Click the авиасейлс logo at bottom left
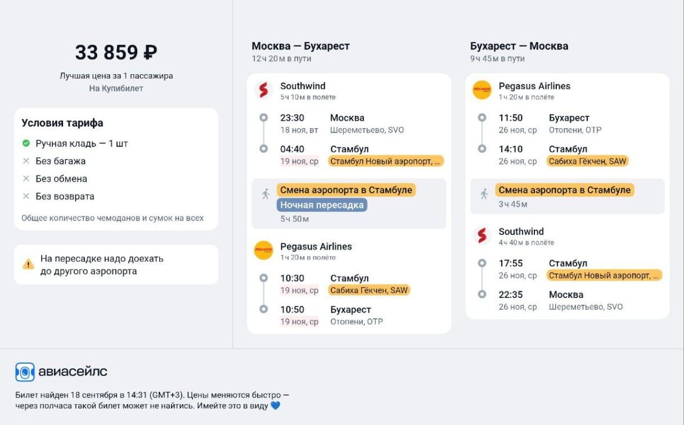Viewport: 684px width, 425px height. click(x=24, y=371)
